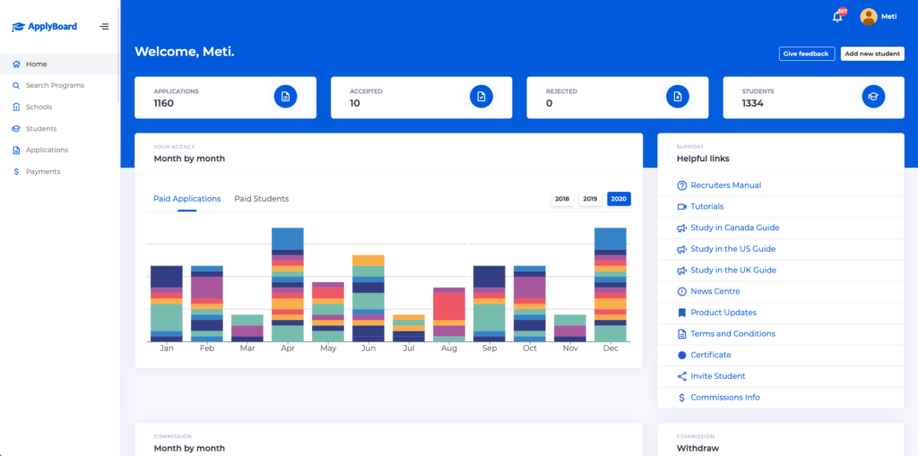918x456 pixels.
Task: Click the Home icon in sidebar
Action: tap(16, 64)
